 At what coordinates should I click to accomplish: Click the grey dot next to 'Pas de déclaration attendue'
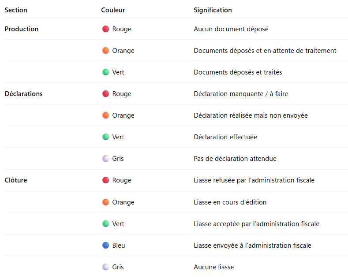[x=106, y=159]
